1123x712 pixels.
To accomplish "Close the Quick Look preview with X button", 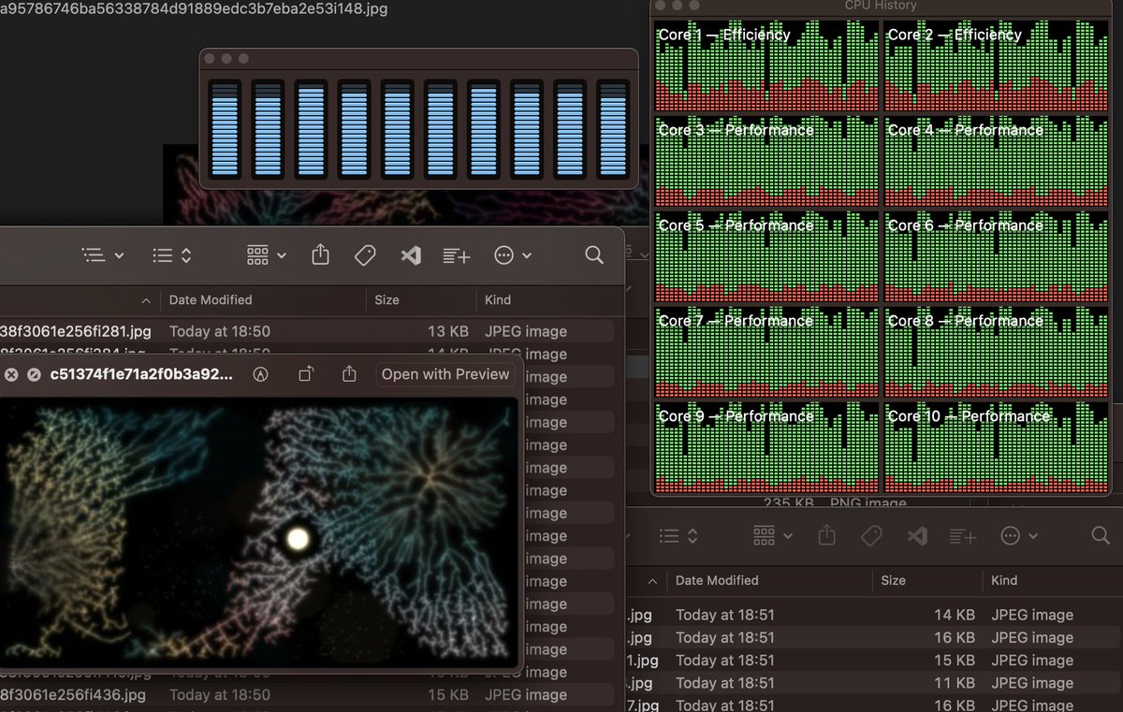I will 11,374.
